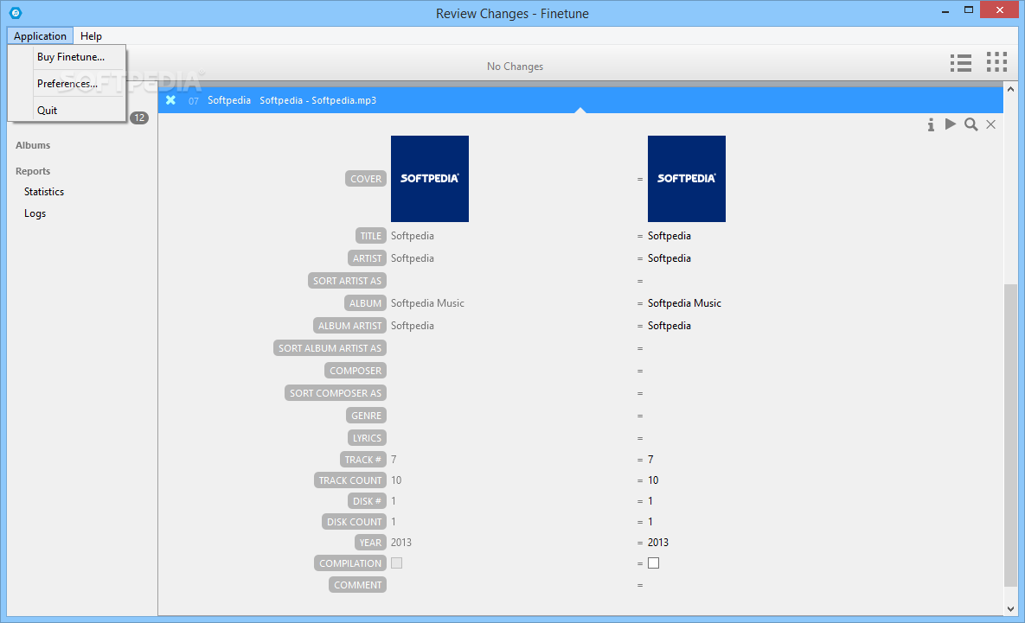Viewport: 1025px width, 623px height.
Task: Select the Reports section heading
Action: click(33, 171)
